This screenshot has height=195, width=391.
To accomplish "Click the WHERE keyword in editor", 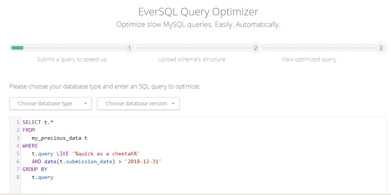I will click(30, 145).
